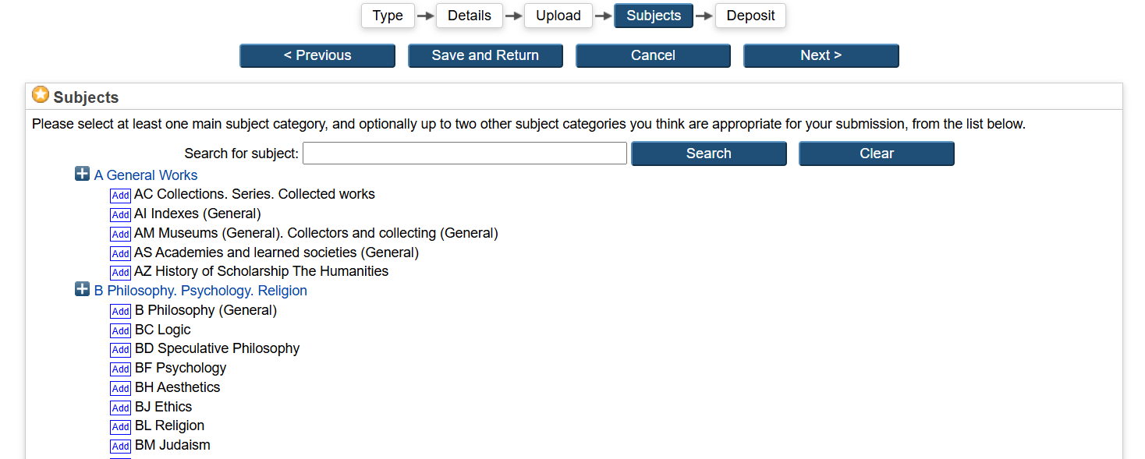Go back with the Previous button

click(317, 55)
